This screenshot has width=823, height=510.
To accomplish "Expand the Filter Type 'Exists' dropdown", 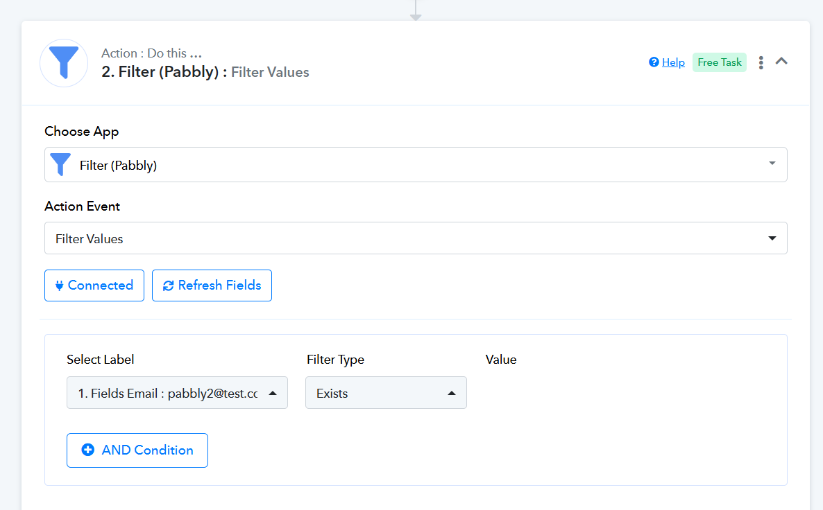I will click(x=452, y=393).
